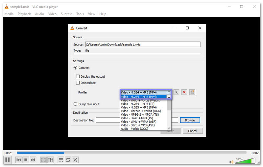
Task: Collapse the Profile dropdown arrow
Action: point(169,92)
